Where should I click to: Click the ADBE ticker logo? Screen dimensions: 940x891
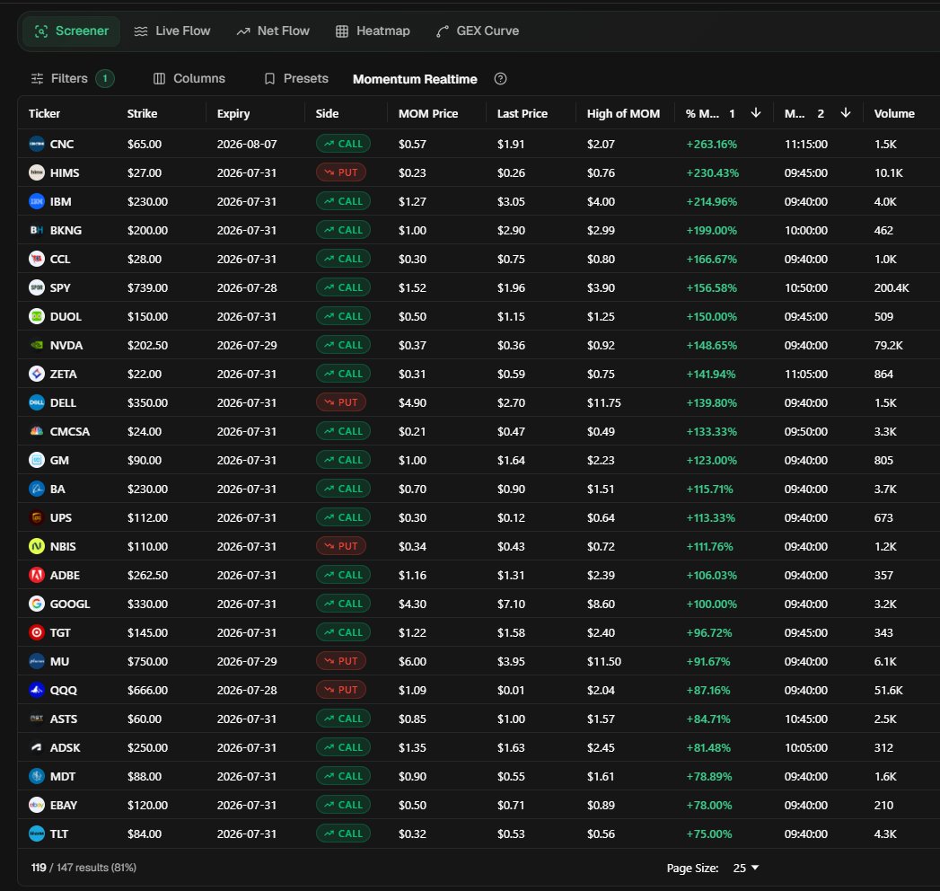point(37,575)
